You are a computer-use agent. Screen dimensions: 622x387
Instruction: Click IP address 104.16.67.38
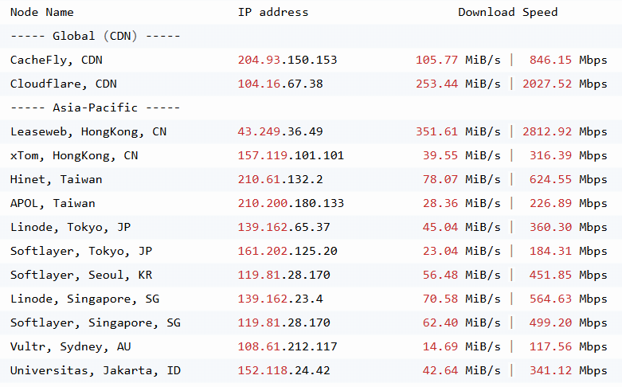[x=280, y=84]
